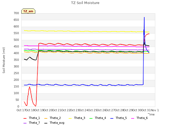
Task: Click the Nov 1 x-axis date label
Action: click(x=155, y=110)
